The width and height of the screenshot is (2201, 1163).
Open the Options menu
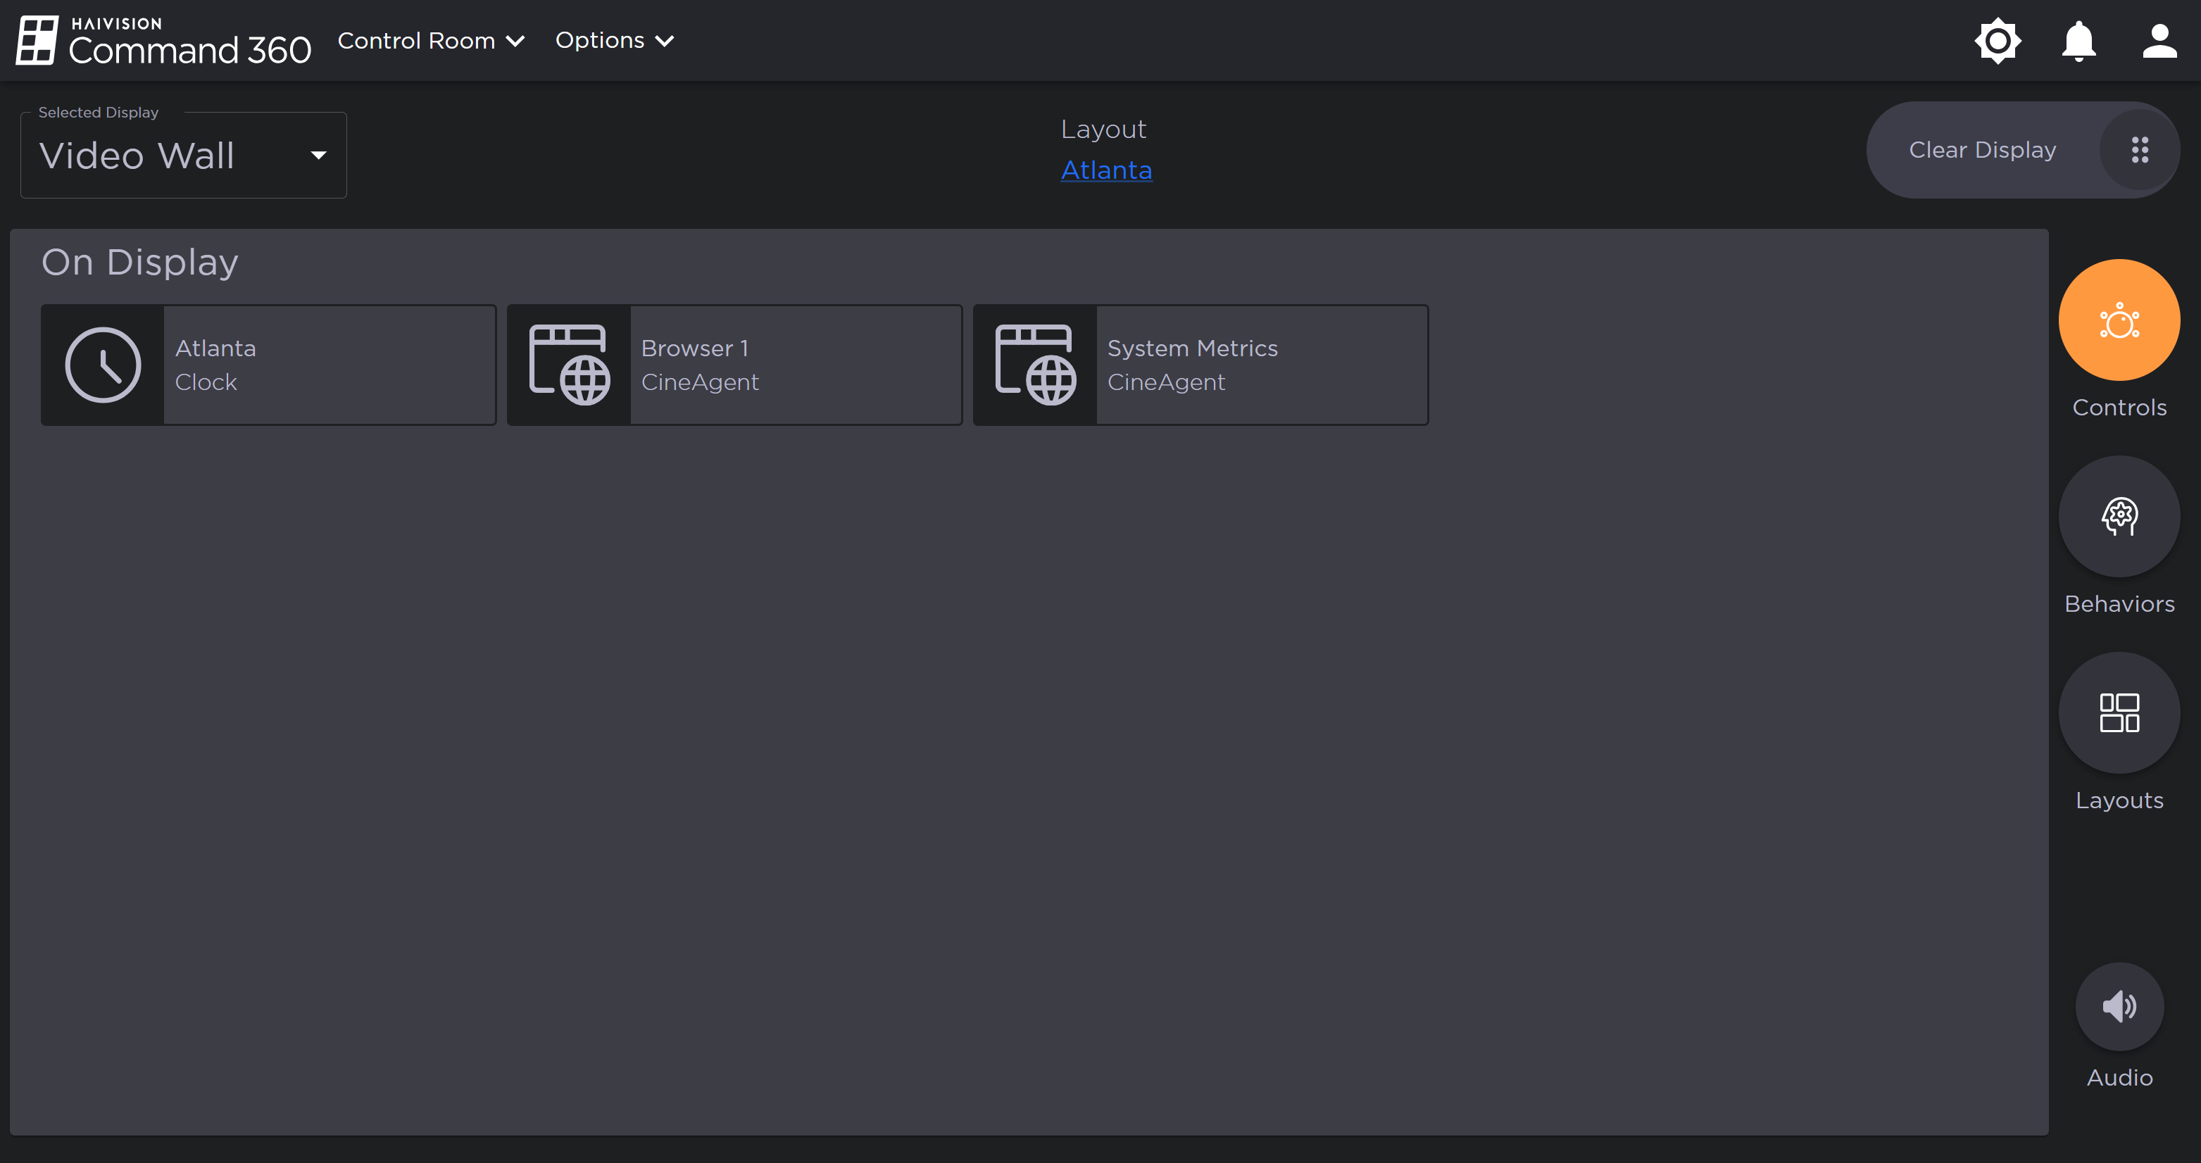coord(600,41)
